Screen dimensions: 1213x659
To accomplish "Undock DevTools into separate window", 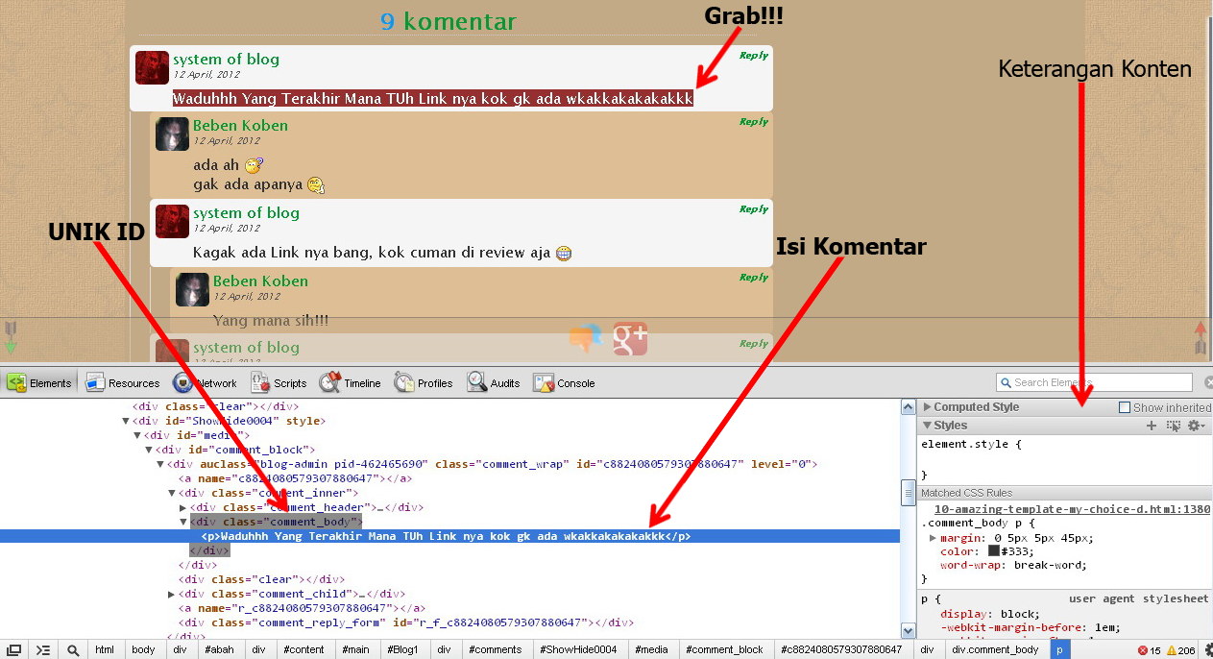I will click(14, 649).
